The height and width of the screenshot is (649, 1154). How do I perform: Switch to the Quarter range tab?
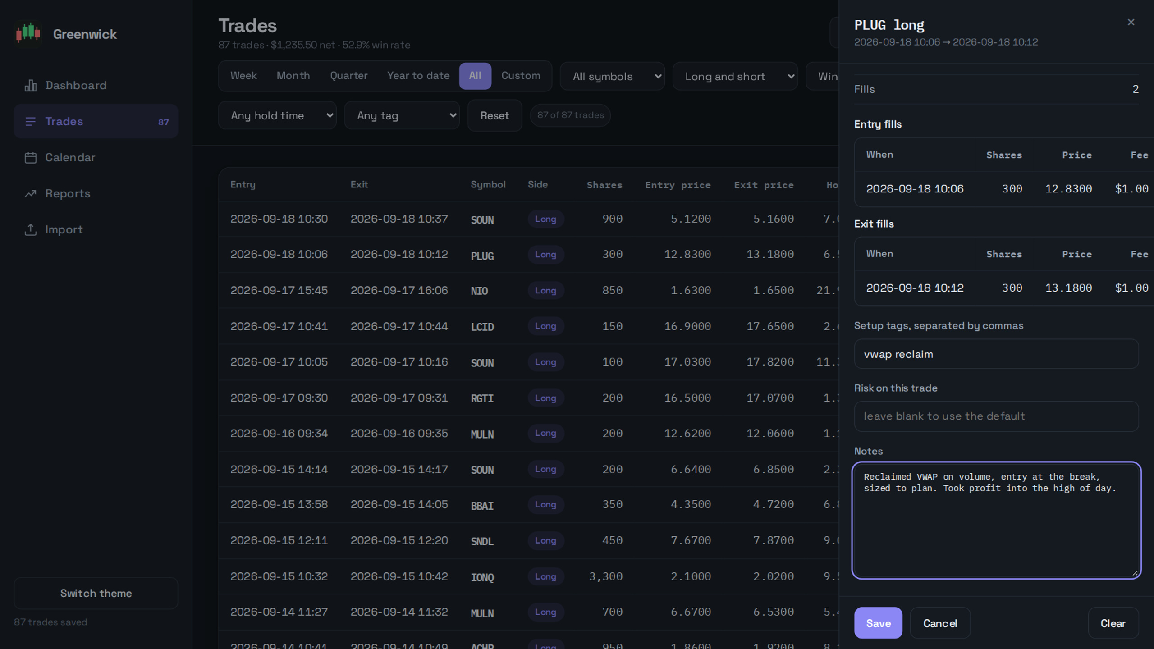pyautogui.click(x=348, y=76)
